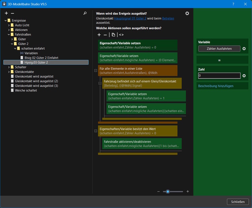Open gear settings beside Zahl field
The height and width of the screenshot is (208, 252).
[x=244, y=76]
